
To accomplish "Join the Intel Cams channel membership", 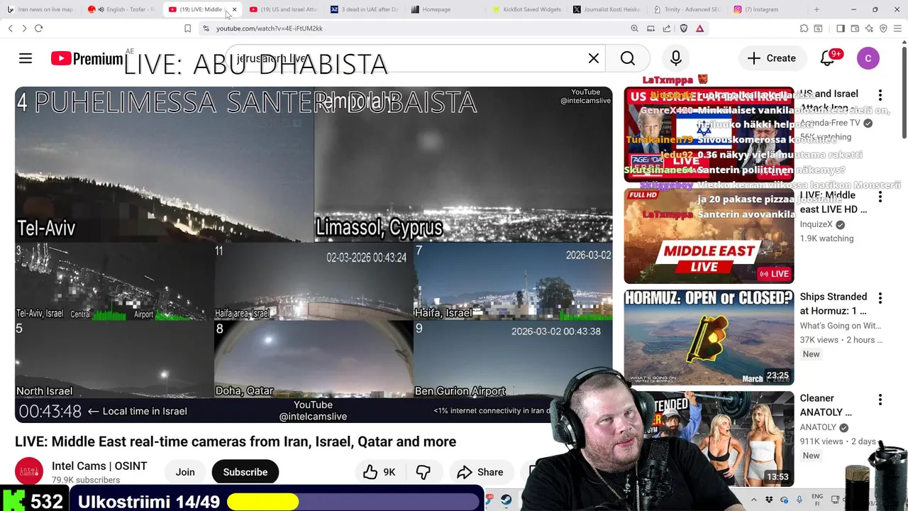I will 185,472.
